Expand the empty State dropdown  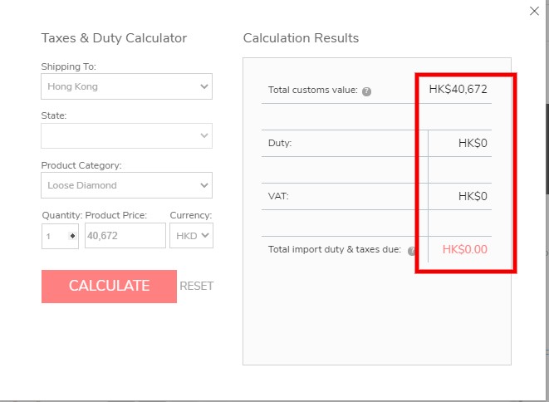click(126, 135)
